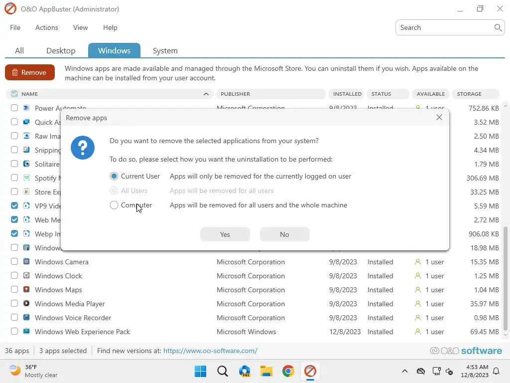This screenshot has width=510, height=383.
Task: Select the Current User radio option
Action: pyautogui.click(x=114, y=176)
